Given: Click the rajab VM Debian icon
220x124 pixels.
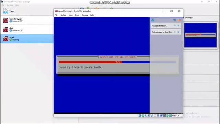Looking at the screenshot, I should [x=5, y=39].
